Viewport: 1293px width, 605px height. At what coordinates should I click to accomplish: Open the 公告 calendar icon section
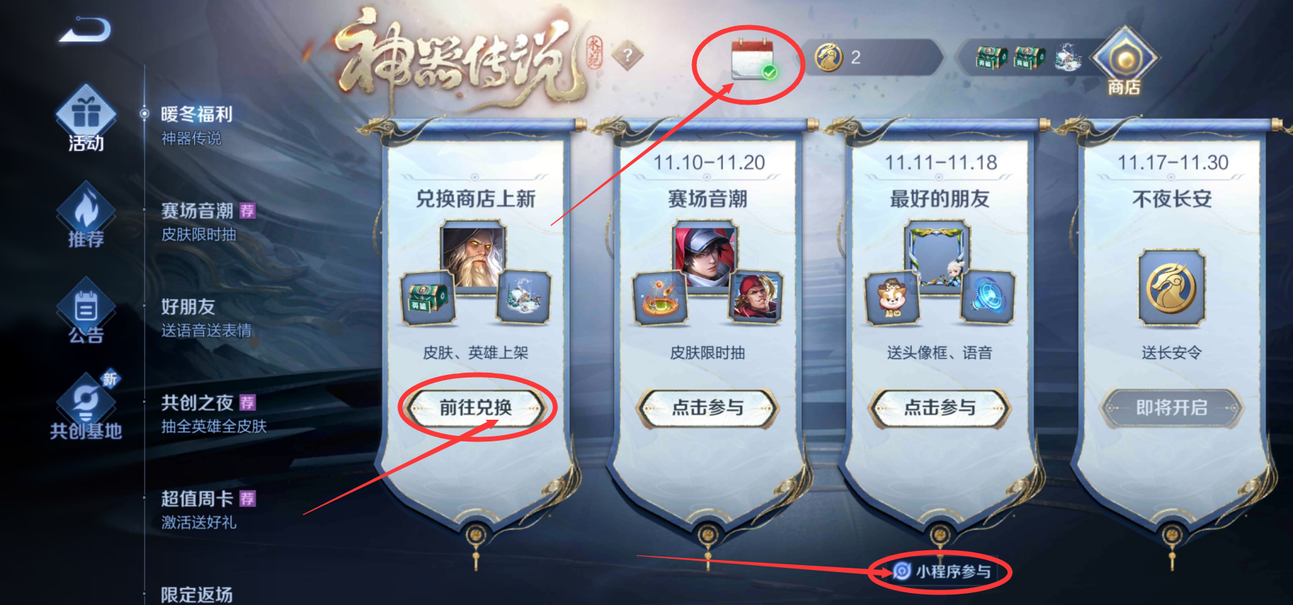[x=86, y=310]
